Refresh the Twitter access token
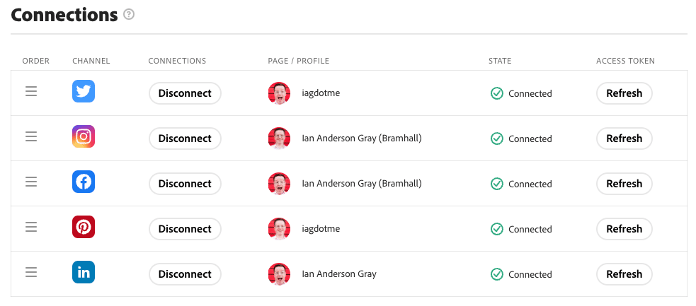Screen dimensions: 696x306 click(x=624, y=93)
